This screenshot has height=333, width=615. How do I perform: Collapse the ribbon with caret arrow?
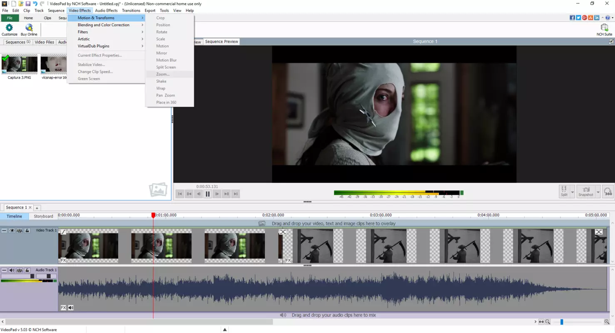[x=603, y=18]
